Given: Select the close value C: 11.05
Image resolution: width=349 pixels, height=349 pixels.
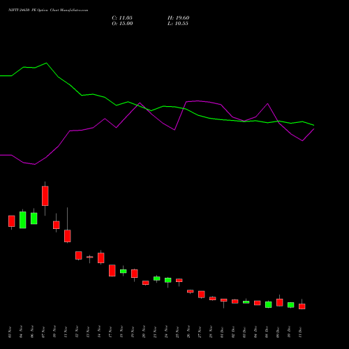Looking at the screenshot, I should click(x=122, y=18).
